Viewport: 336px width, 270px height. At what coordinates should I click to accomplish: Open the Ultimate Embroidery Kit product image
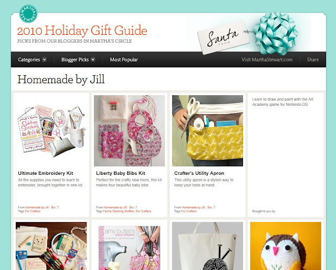51,131
